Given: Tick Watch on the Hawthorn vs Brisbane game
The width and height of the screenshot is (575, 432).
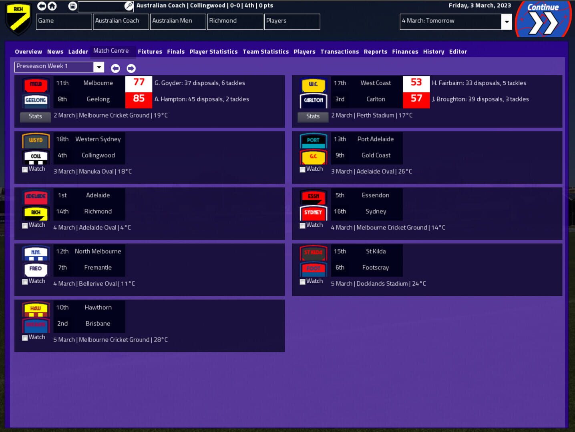Looking at the screenshot, I should [25, 338].
